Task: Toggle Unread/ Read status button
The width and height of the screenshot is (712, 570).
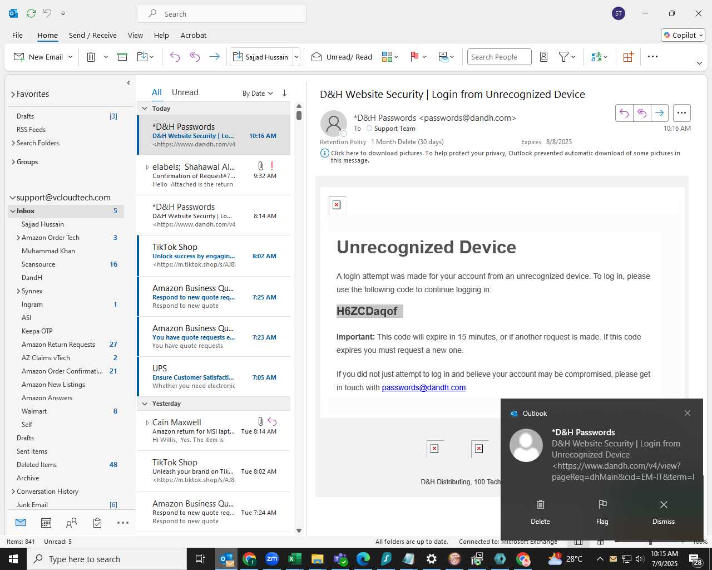Action: coord(342,57)
